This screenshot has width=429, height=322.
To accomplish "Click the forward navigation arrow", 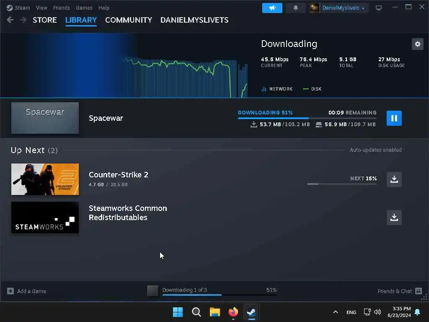I will 23,20.
